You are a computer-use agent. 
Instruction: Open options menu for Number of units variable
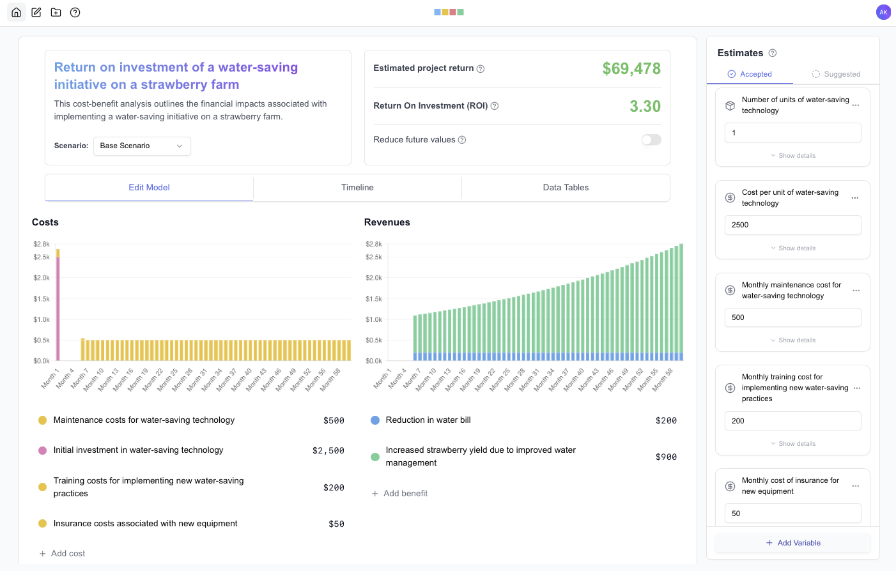point(856,105)
